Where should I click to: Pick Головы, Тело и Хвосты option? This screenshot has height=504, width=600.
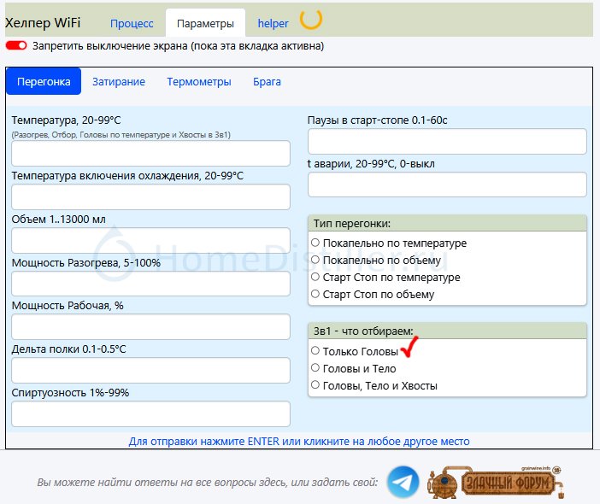tap(315, 385)
